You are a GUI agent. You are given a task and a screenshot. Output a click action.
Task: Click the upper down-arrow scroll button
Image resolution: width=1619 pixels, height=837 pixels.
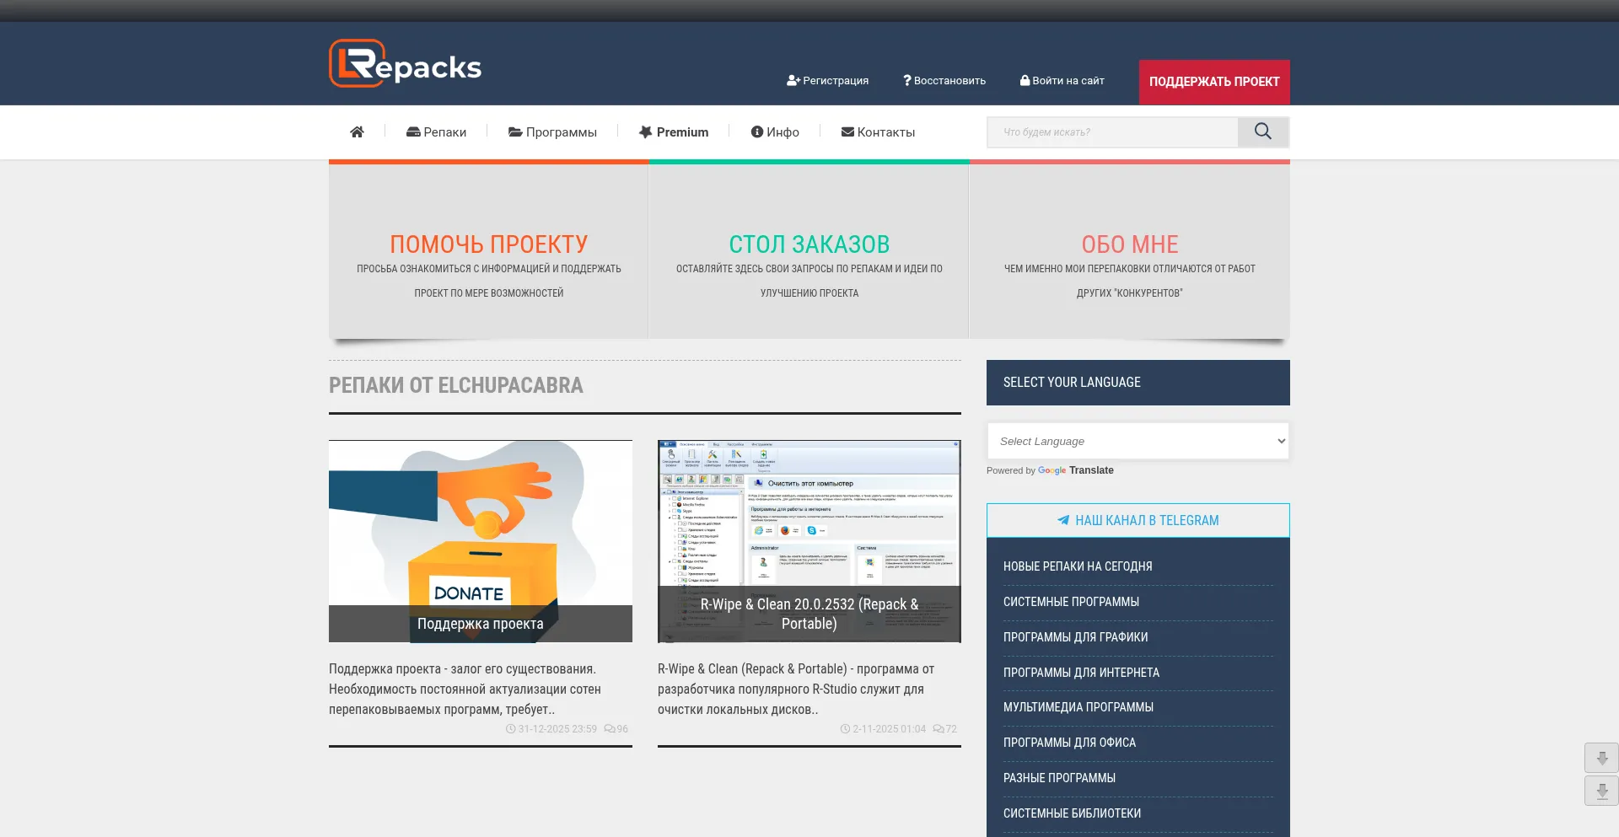pos(1602,758)
